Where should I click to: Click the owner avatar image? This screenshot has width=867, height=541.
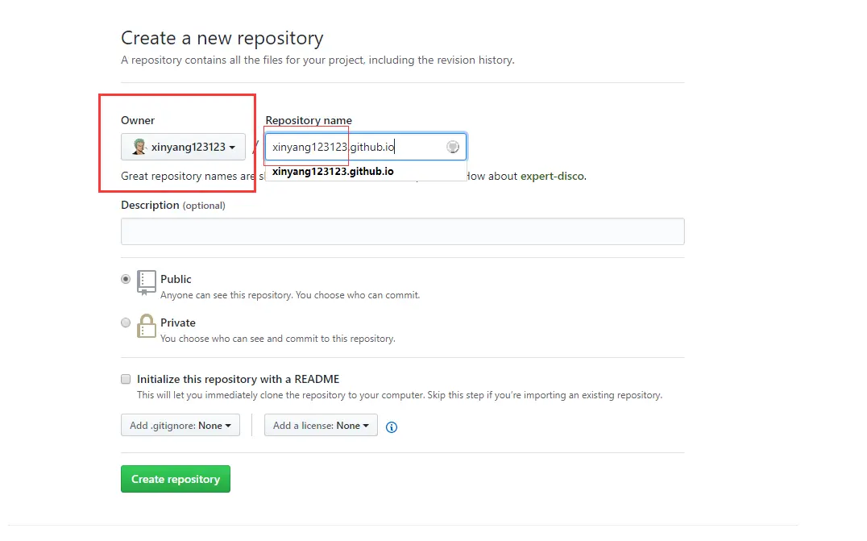(139, 147)
